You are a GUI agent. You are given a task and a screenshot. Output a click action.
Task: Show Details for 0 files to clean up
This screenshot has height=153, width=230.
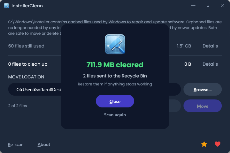pos(210,64)
